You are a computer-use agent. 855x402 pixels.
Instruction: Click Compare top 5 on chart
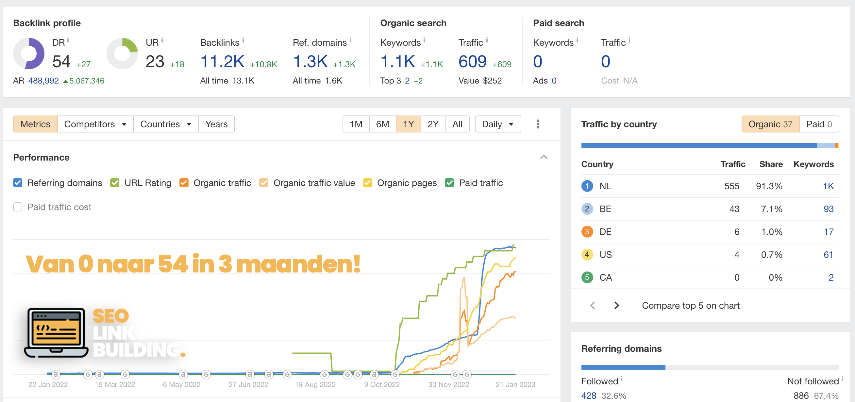[x=690, y=305]
